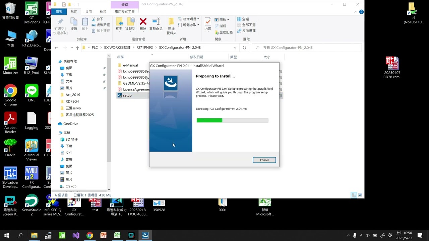Open 下載 under 快速存取

coord(69,75)
